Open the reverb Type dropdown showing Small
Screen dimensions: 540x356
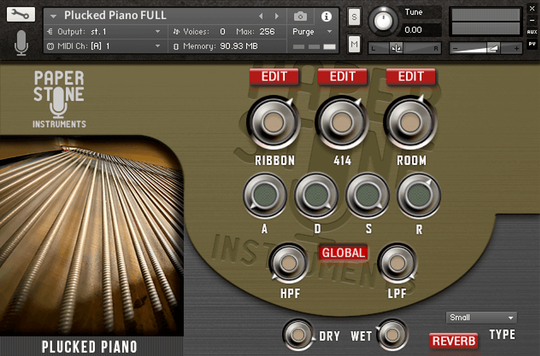click(481, 318)
